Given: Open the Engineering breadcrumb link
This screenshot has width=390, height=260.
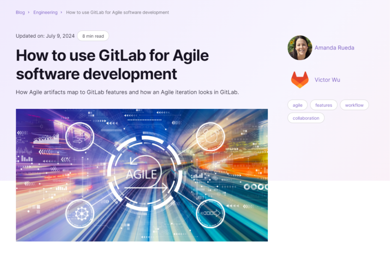Looking at the screenshot, I should (45, 12).
